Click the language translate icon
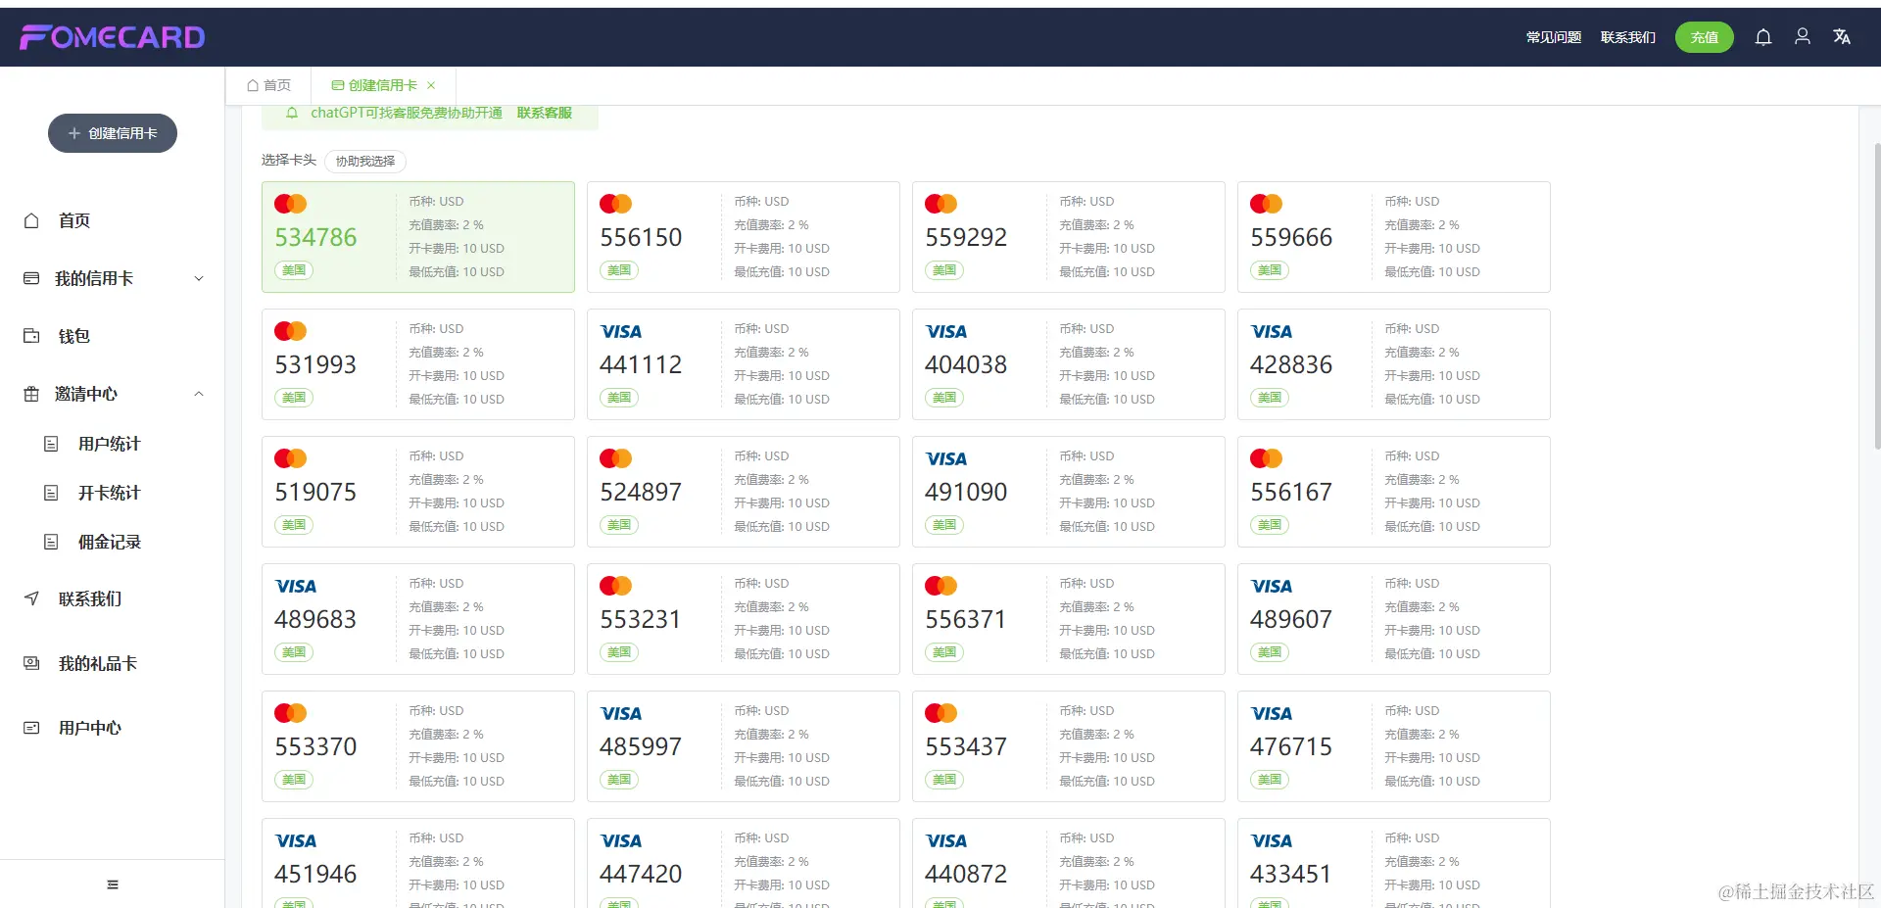 coord(1842,37)
